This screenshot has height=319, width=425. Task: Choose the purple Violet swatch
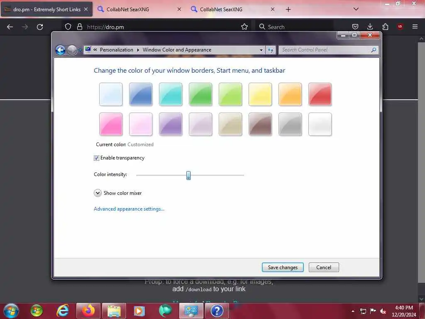click(x=171, y=124)
